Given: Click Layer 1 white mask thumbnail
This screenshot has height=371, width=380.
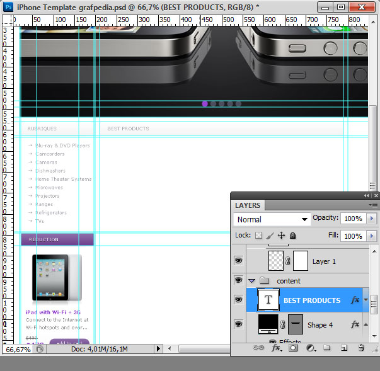Looking at the screenshot, I should pos(301,261).
